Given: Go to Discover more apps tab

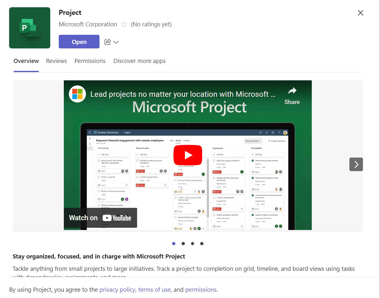Looking at the screenshot, I should 140,61.
